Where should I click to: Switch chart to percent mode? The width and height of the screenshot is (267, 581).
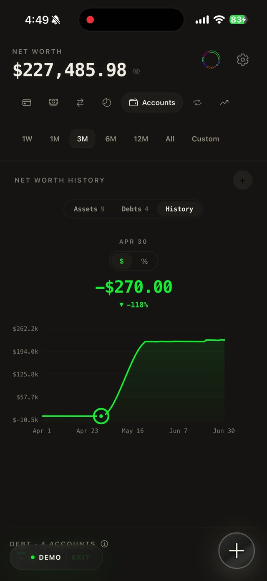click(x=144, y=261)
